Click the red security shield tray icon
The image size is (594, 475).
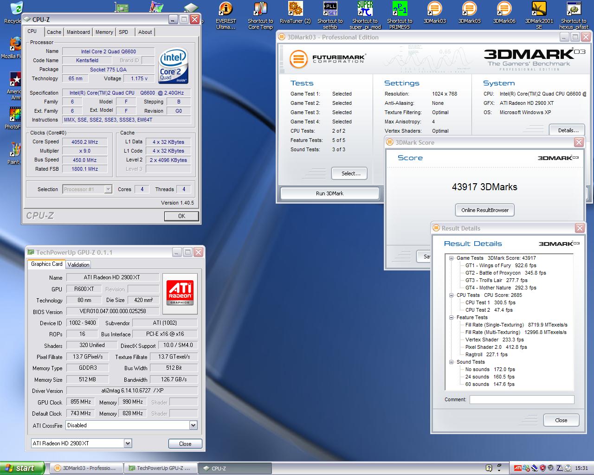543,468
